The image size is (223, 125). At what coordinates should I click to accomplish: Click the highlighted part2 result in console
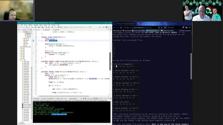59,114
